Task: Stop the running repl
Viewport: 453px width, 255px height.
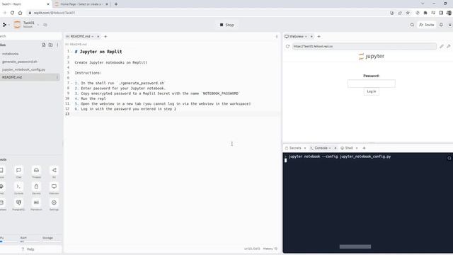Action: pyautogui.click(x=226, y=25)
